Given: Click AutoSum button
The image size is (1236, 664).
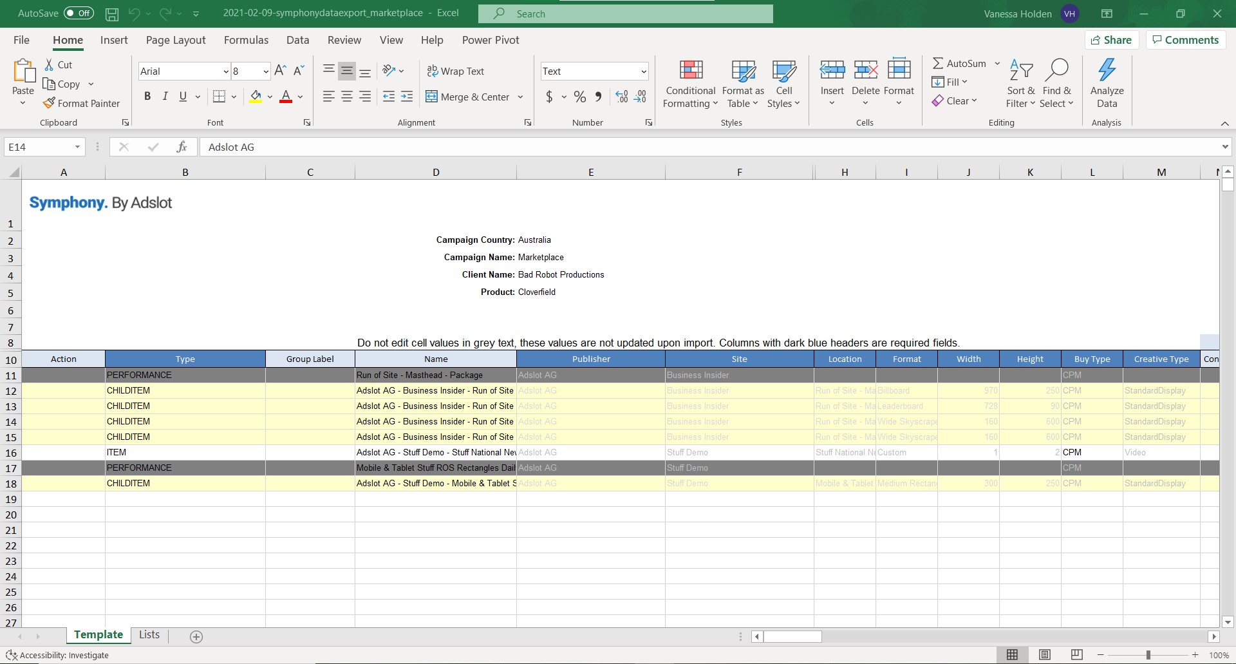Looking at the screenshot, I should [959, 64].
